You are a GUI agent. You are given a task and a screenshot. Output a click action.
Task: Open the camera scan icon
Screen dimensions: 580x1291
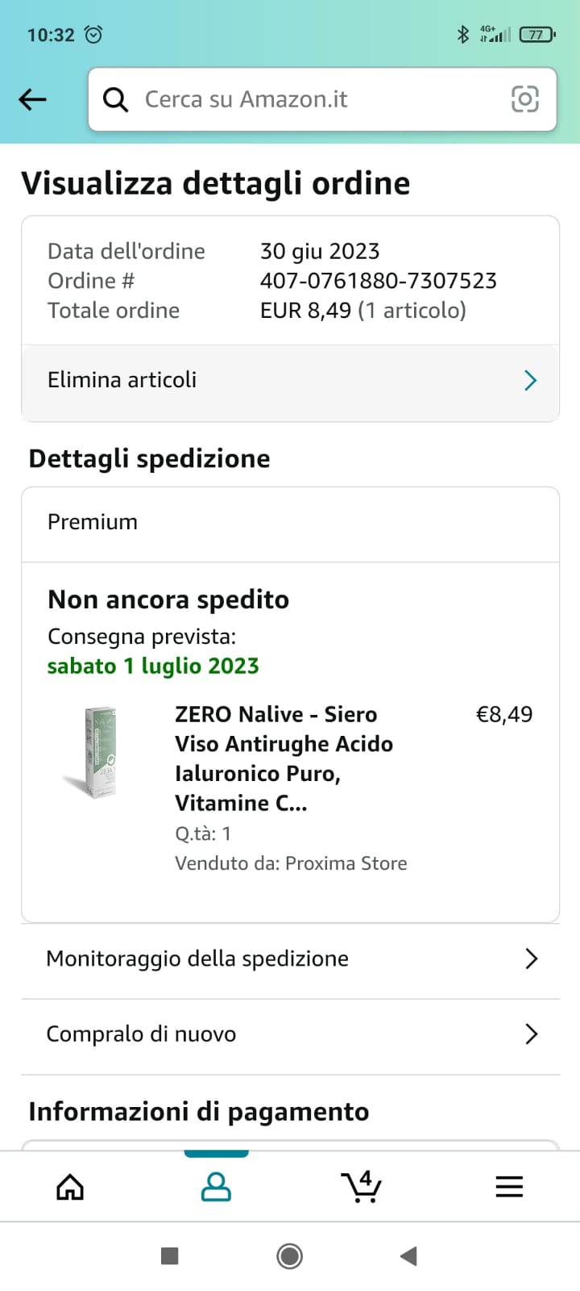pos(524,99)
